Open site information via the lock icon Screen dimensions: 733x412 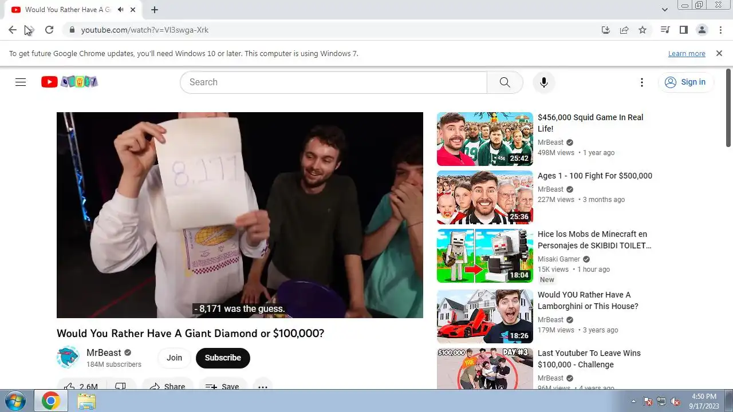pyautogui.click(x=72, y=30)
